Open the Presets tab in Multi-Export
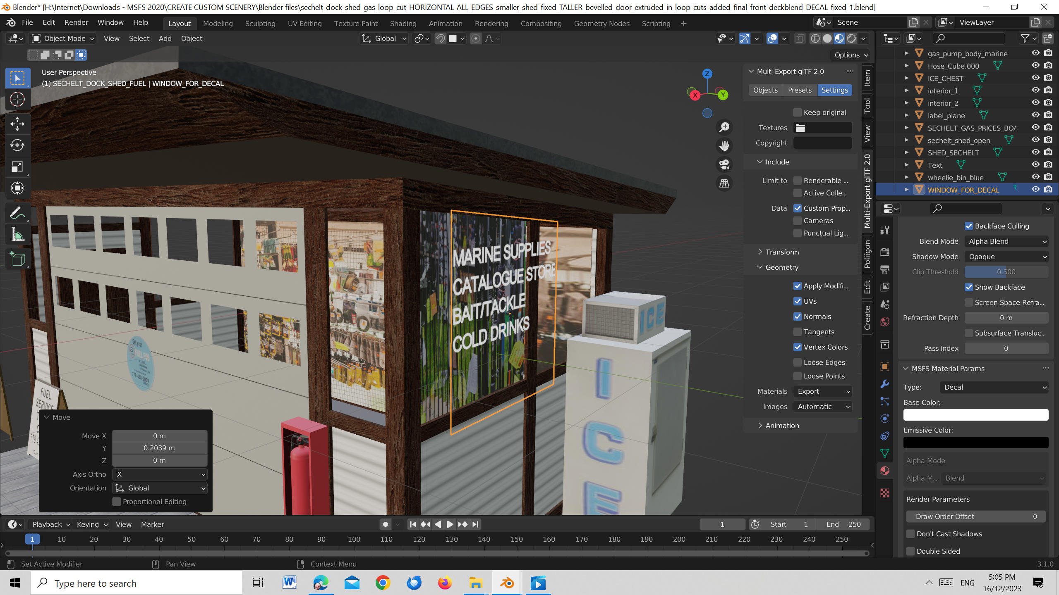The image size is (1059, 595). (x=799, y=90)
